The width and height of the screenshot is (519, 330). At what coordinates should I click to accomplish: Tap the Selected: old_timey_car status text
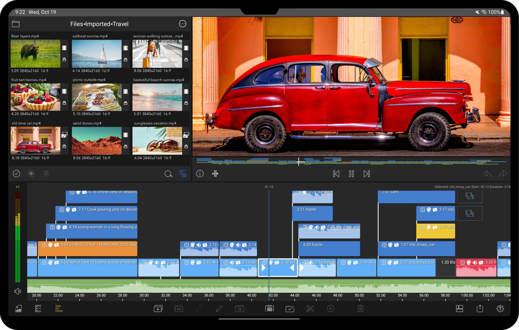click(x=472, y=187)
